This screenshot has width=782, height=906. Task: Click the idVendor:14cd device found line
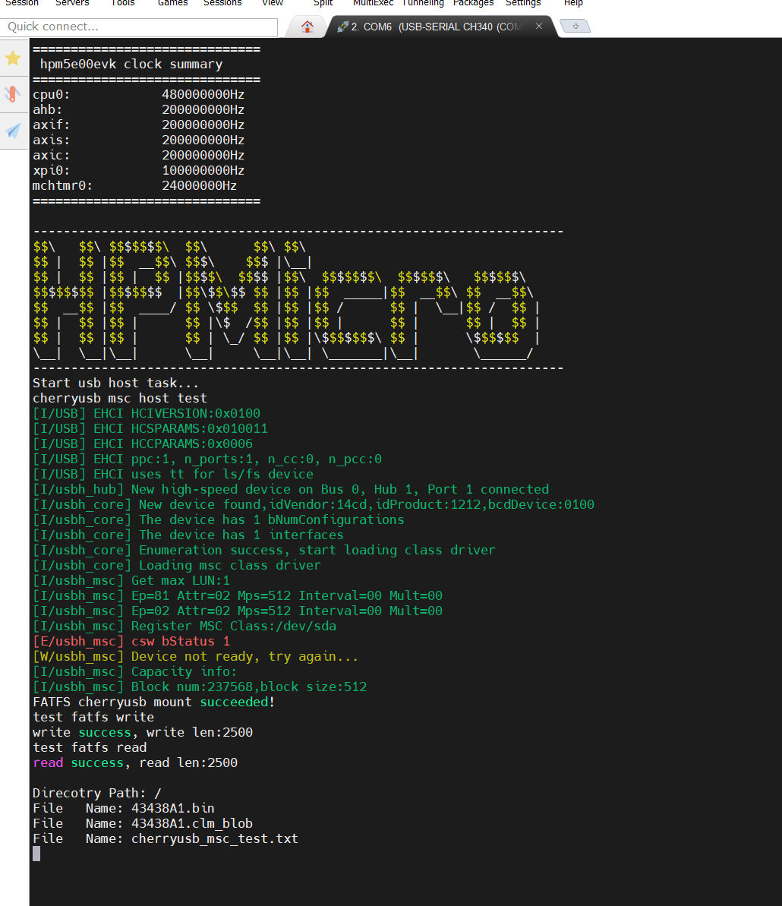pos(314,504)
